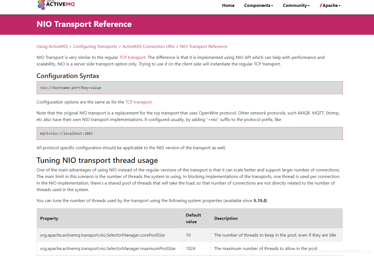
Task: Expand the Community dropdown
Action: 296,5
